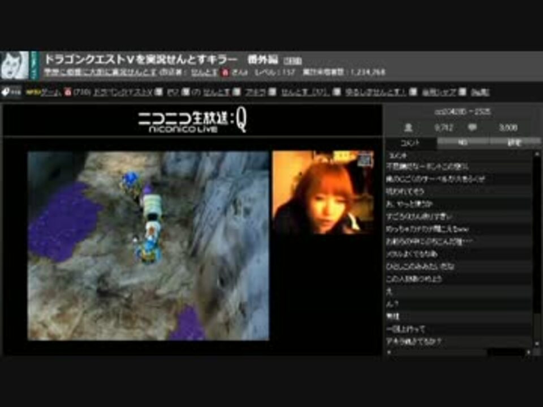The image size is (543, 407).
Task: Click the ニコニコ生放送 Q logo banner
Action: coord(192,122)
